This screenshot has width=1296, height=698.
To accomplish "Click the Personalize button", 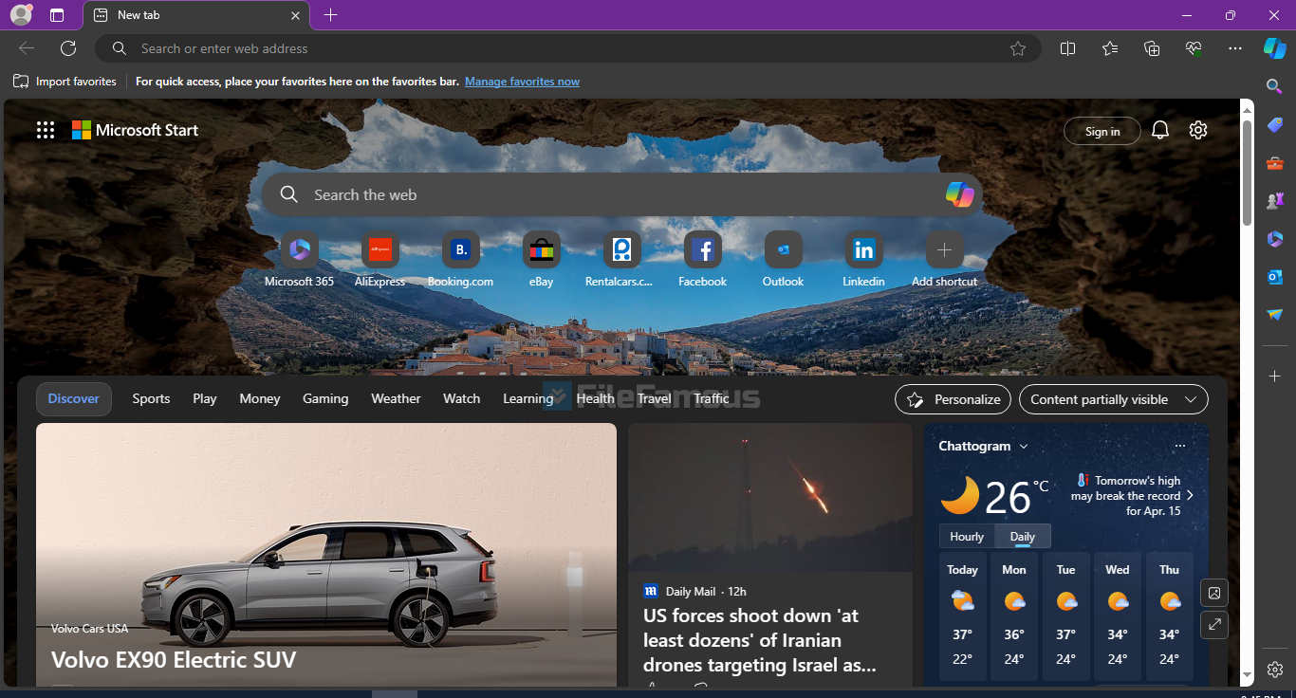I will pyautogui.click(x=953, y=399).
